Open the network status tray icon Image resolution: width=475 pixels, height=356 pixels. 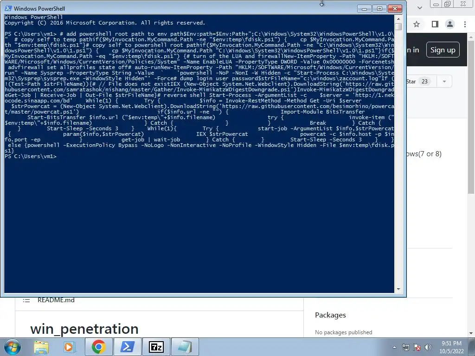click(405, 348)
